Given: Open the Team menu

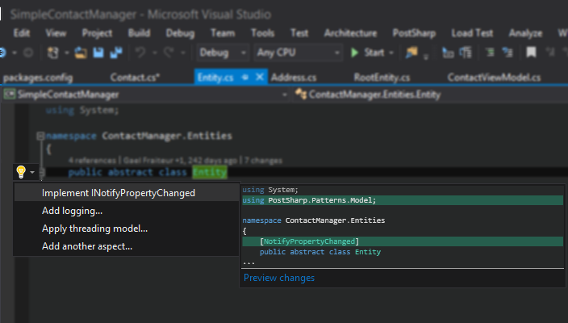Looking at the screenshot, I should [223, 33].
